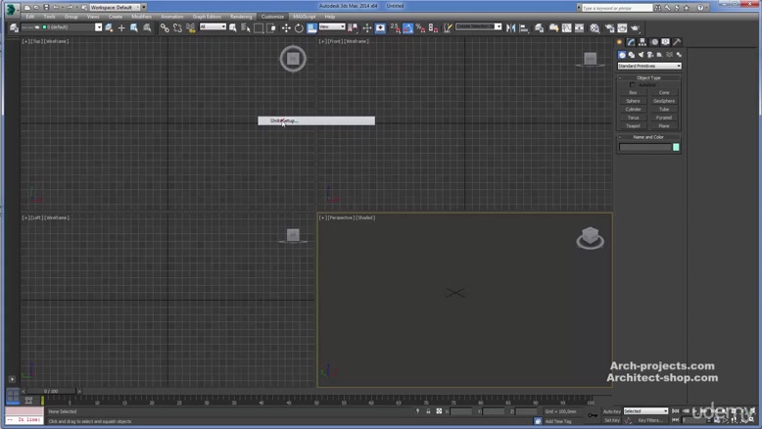Image resolution: width=762 pixels, height=429 pixels.
Task: Expand the Workspace Default dropdown
Action: tap(116, 7)
